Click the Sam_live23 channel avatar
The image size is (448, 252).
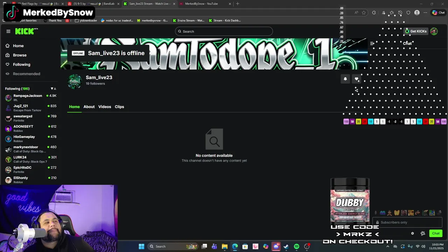click(75, 82)
